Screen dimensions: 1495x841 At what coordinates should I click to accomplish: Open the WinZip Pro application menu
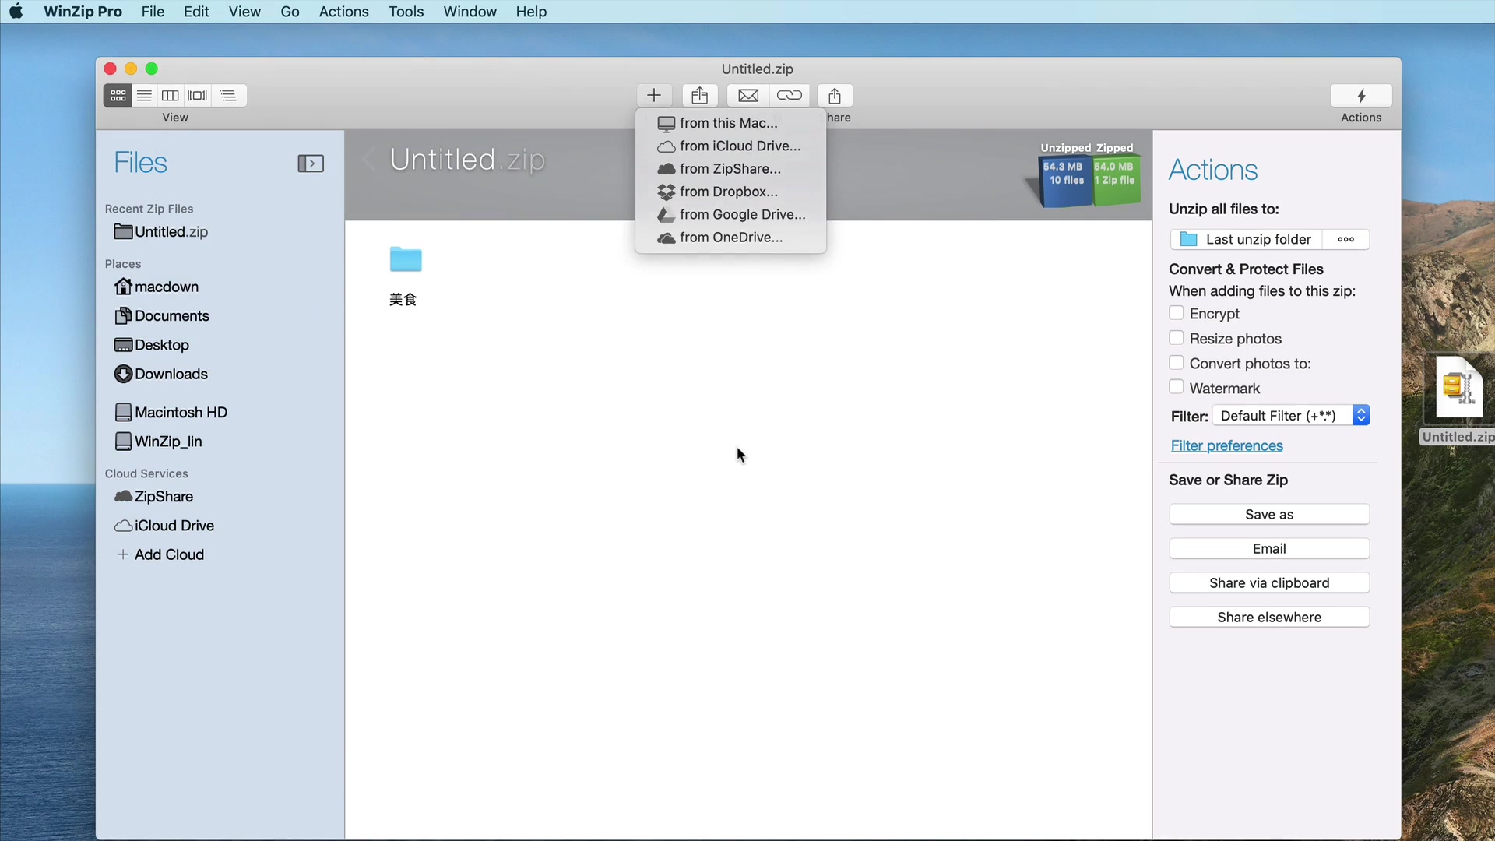coord(83,12)
